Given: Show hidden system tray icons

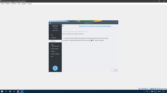Looking at the screenshot, I should (x=144, y=91).
